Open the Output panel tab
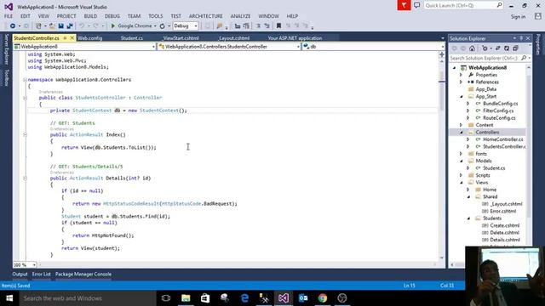The width and height of the screenshot is (545, 306). pos(20,274)
